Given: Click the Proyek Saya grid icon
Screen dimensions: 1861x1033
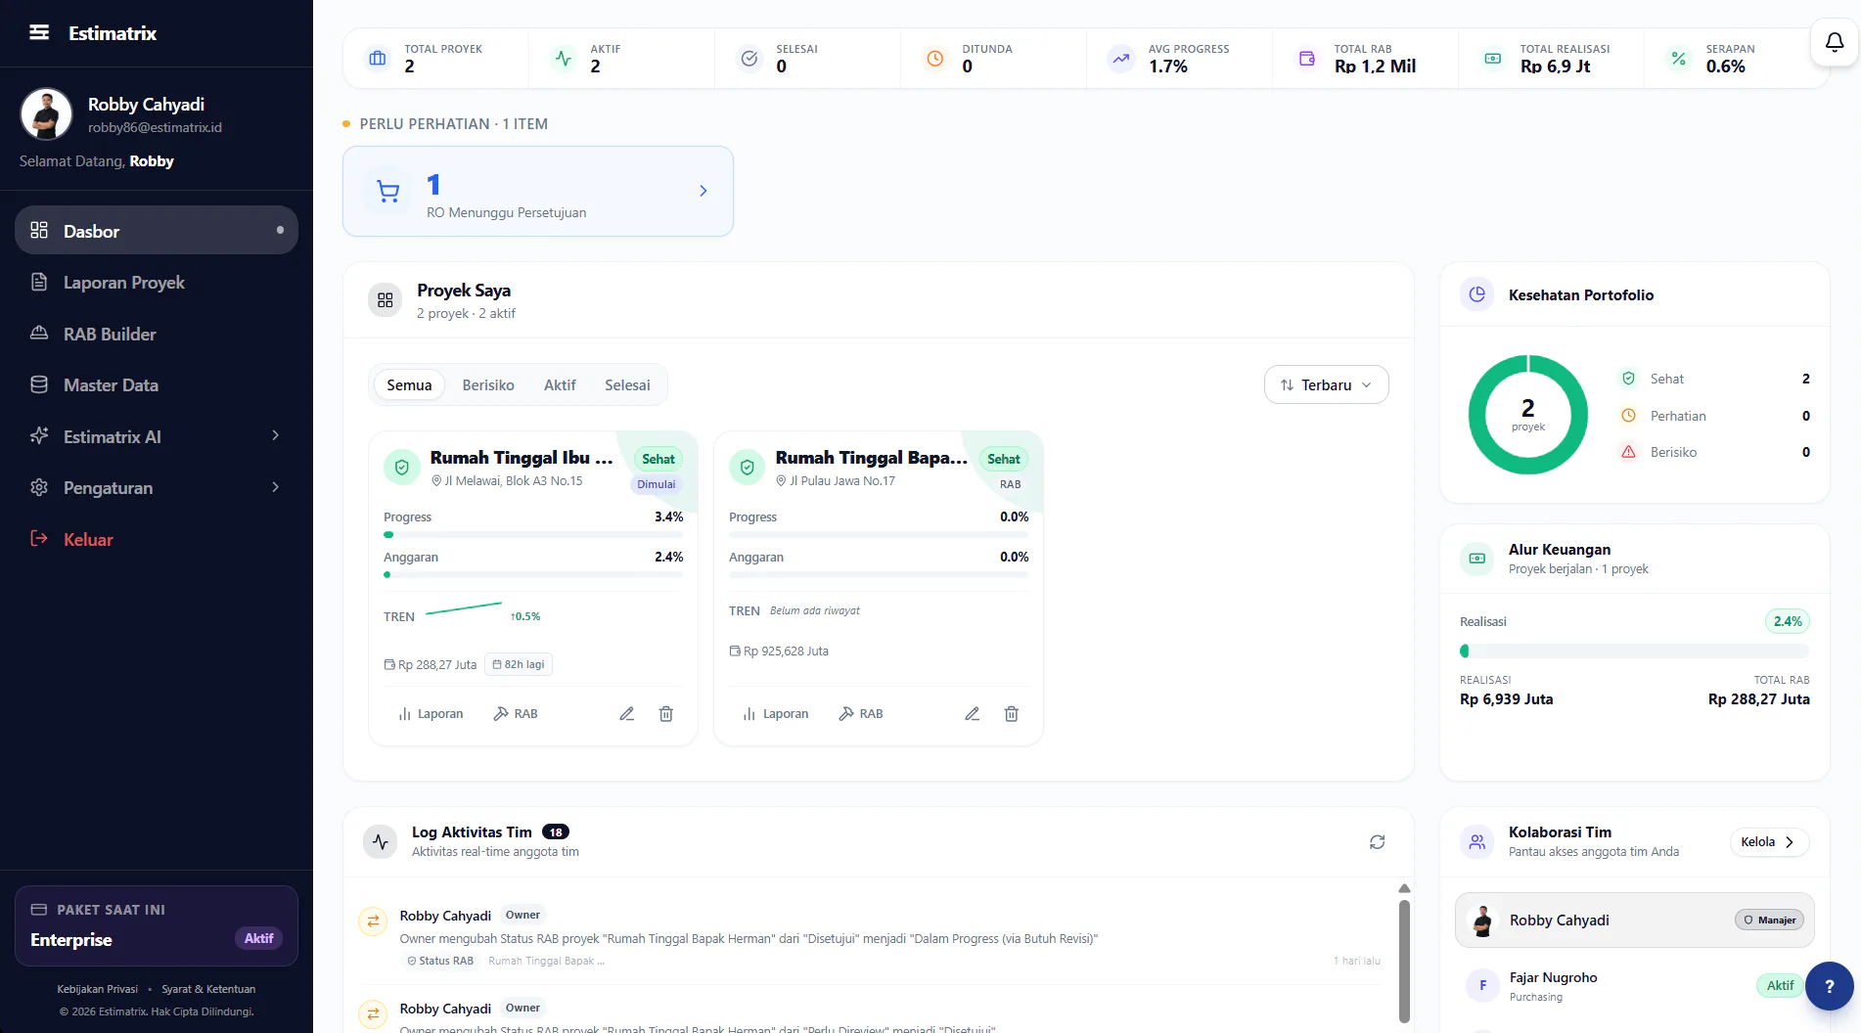Looking at the screenshot, I should coord(386,300).
